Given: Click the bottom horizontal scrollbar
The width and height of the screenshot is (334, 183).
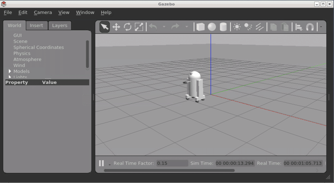Looking at the screenshot, I should (169, 171).
